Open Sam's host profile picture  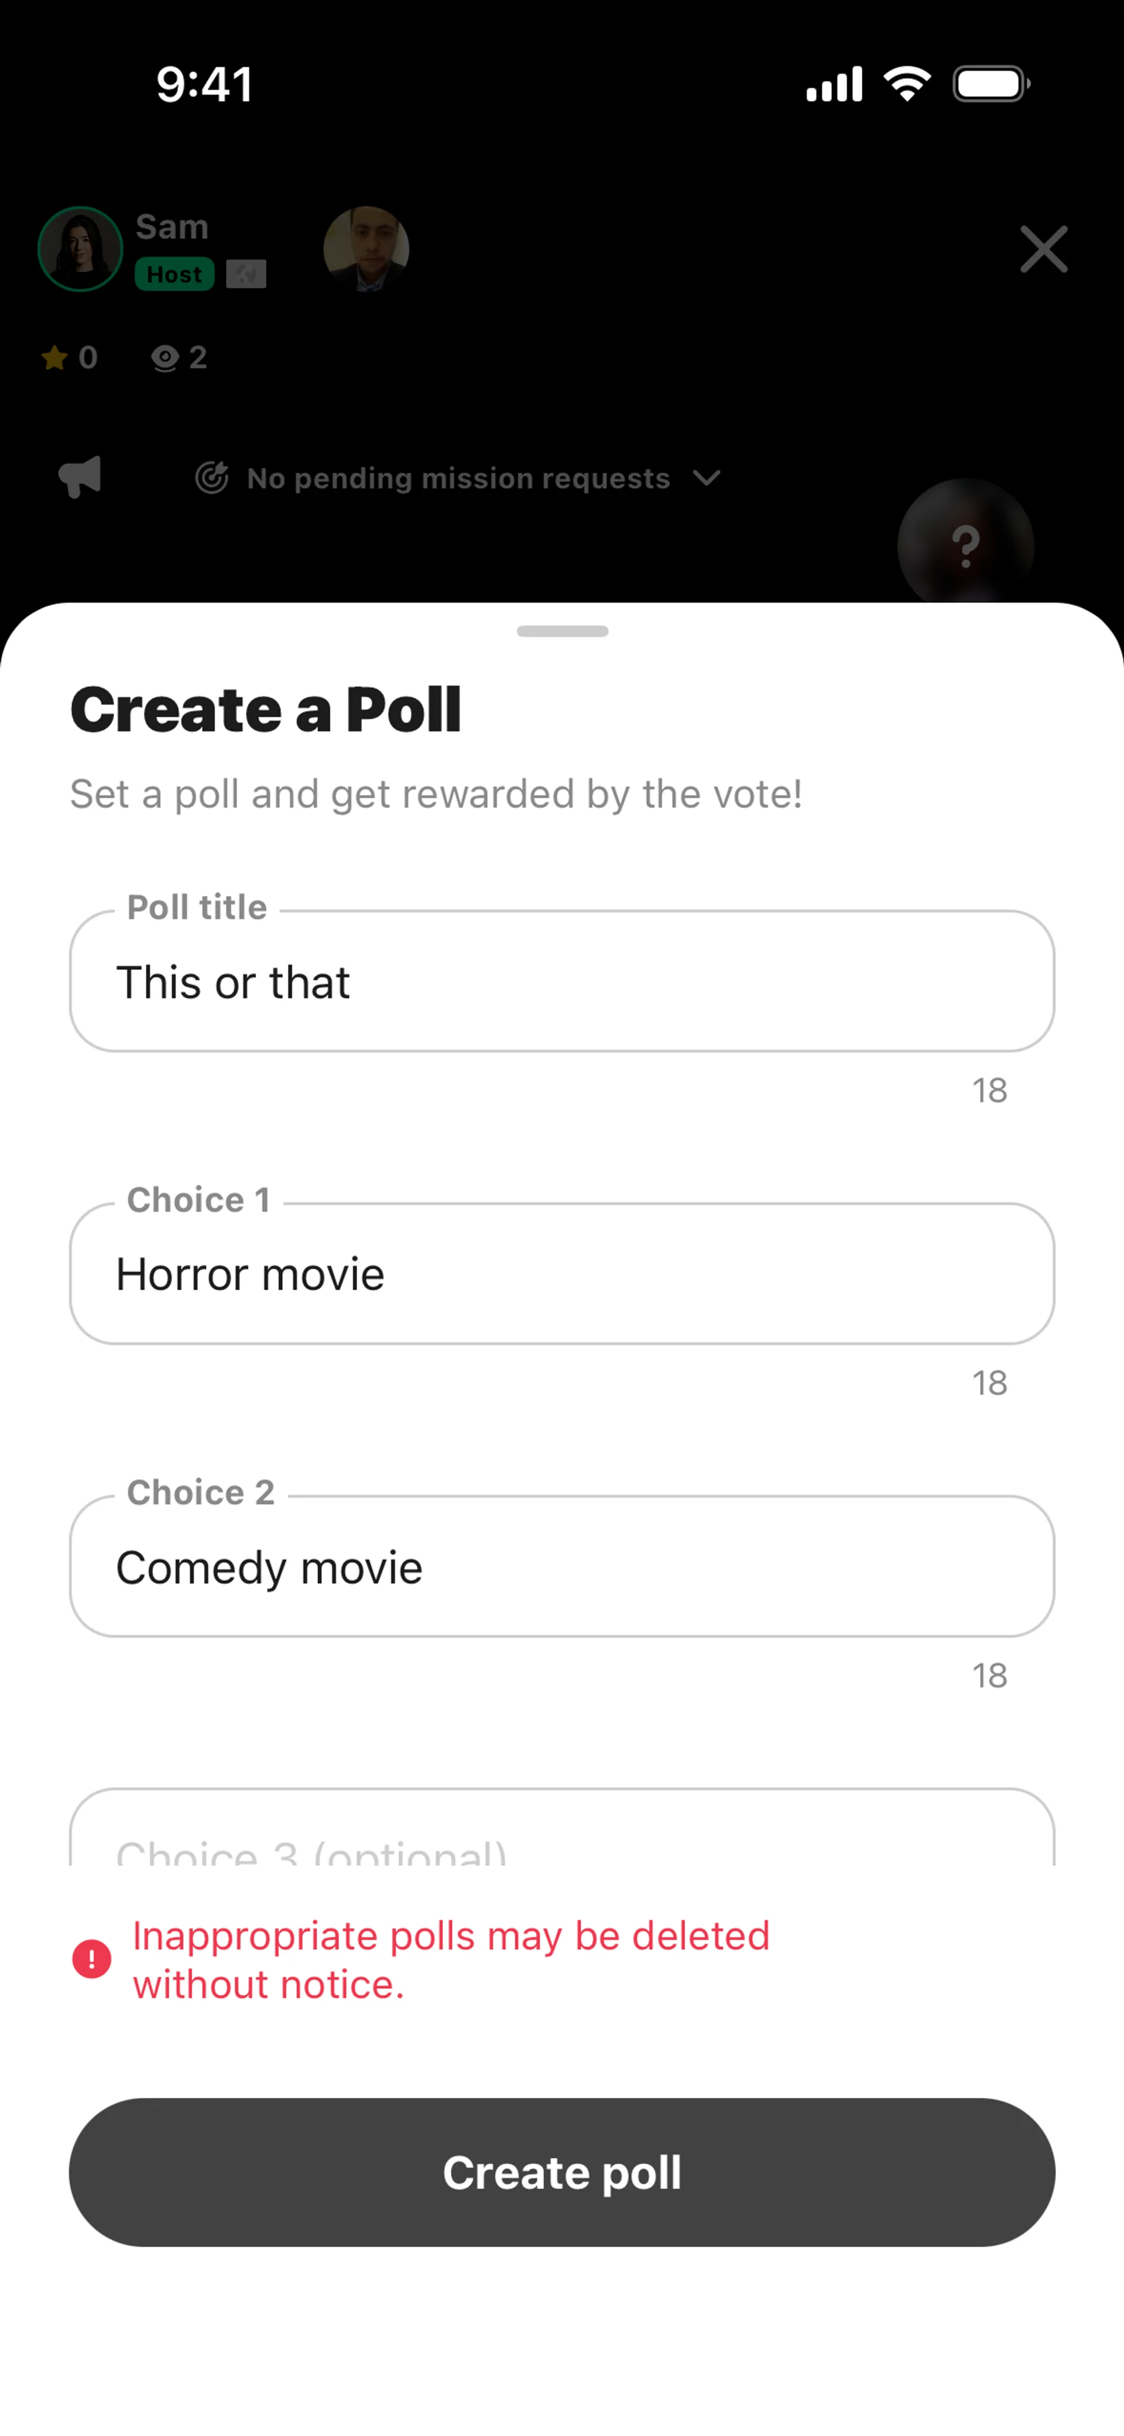tap(80, 249)
